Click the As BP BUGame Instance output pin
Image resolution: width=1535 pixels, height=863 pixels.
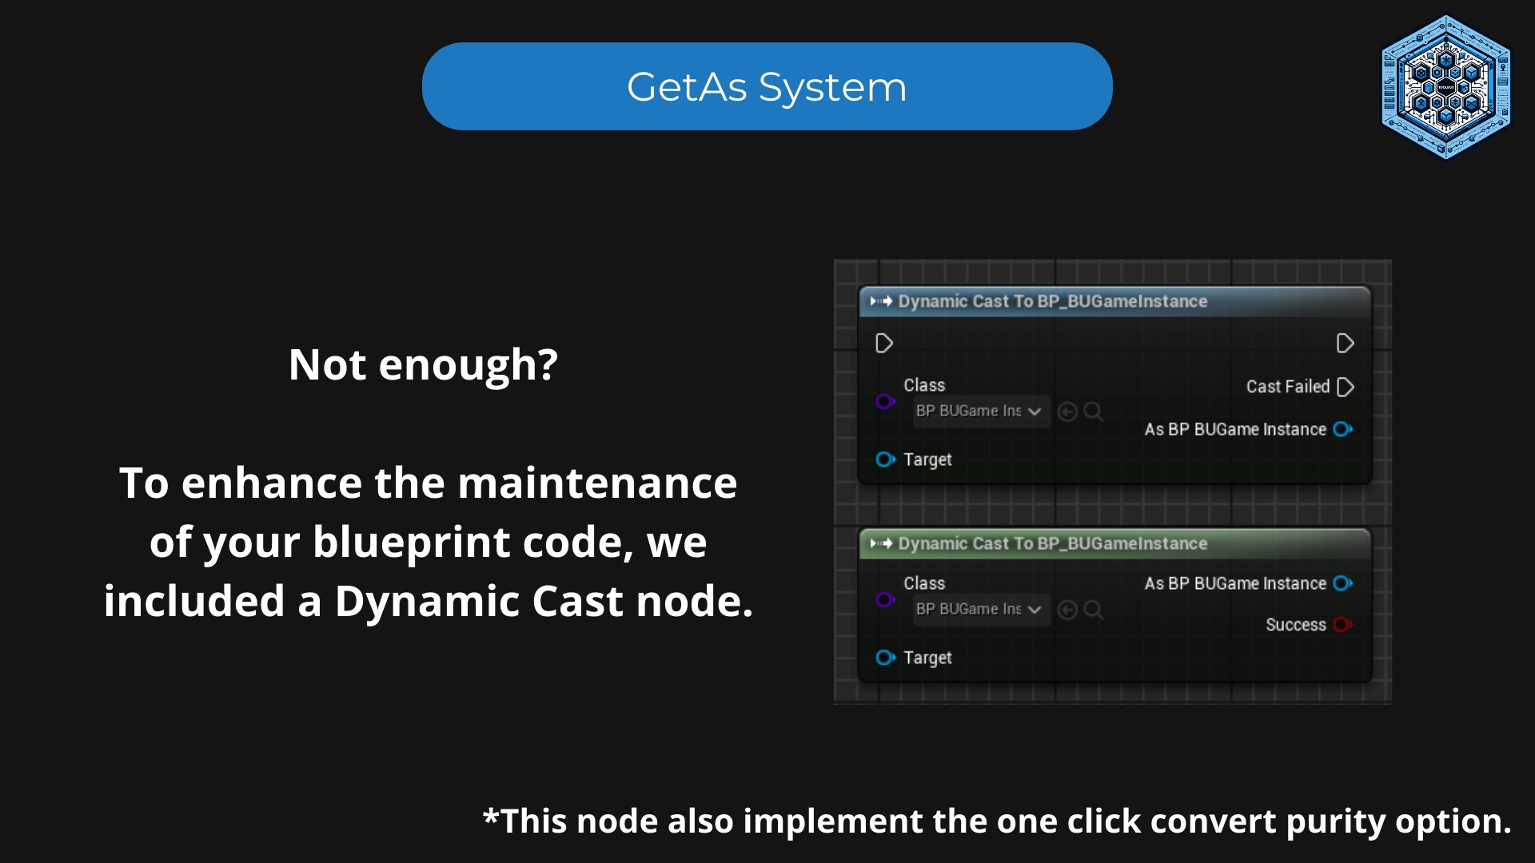tap(1343, 429)
